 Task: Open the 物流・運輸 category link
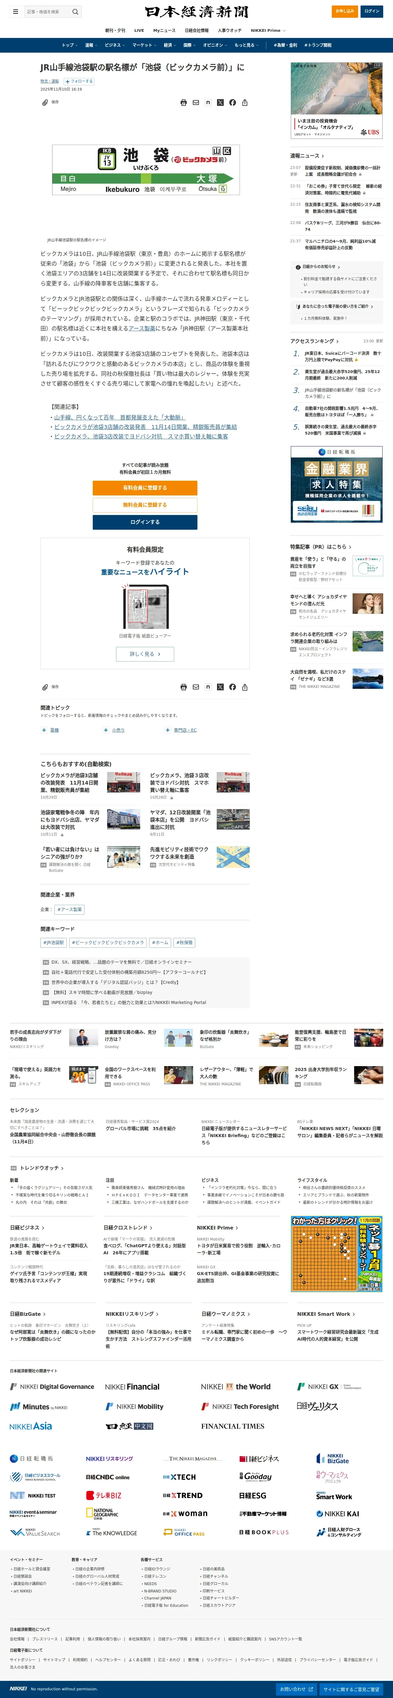tap(50, 82)
